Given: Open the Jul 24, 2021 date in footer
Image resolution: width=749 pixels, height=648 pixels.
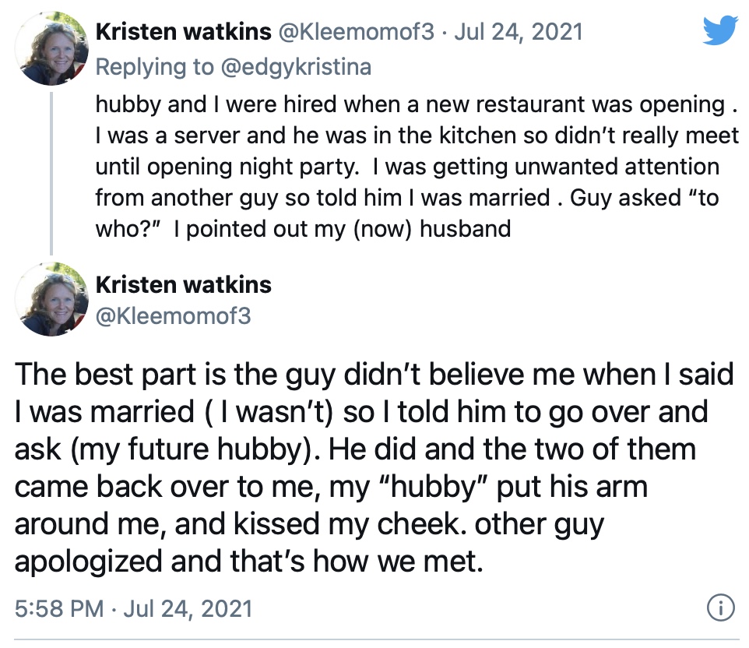Looking at the screenshot, I should [x=188, y=609].
